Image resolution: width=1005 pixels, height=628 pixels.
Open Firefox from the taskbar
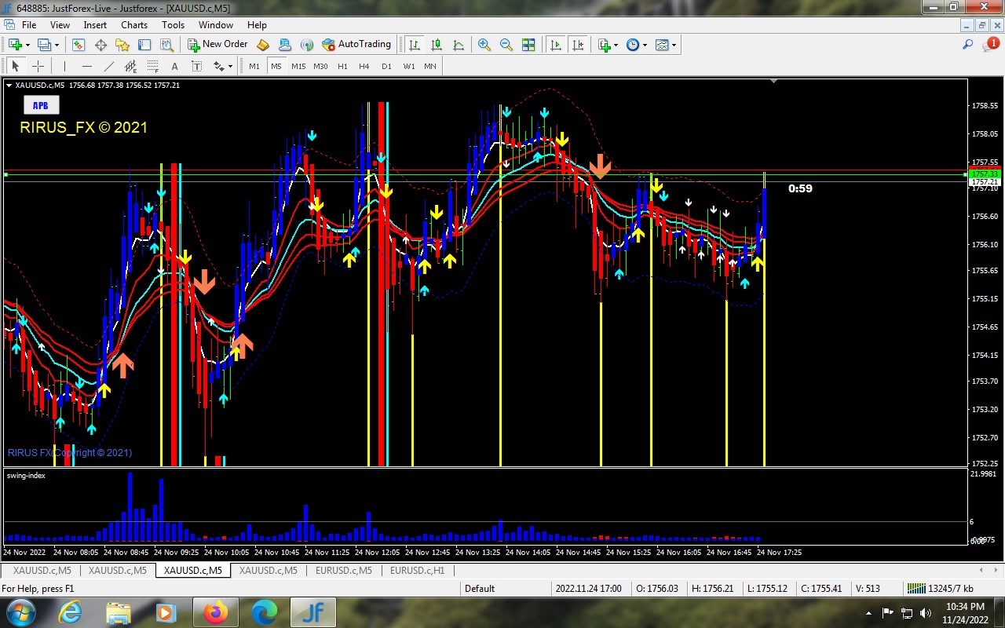tap(216, 612)
